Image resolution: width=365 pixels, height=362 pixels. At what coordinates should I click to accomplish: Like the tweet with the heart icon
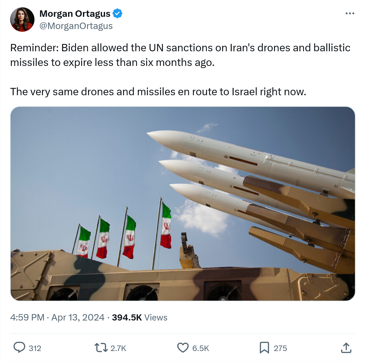183,348
